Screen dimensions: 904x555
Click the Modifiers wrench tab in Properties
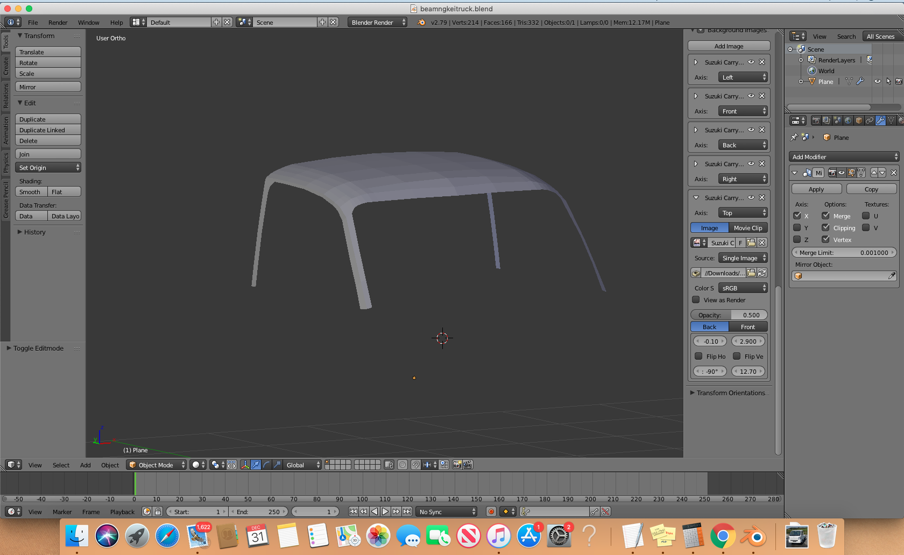[x=880, y=120]
